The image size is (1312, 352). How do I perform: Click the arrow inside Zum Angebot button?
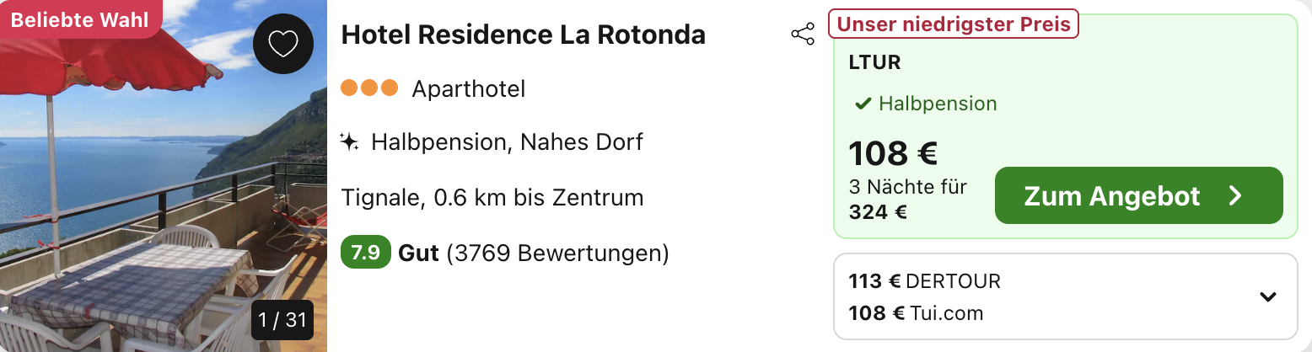tap(1235, 196)
